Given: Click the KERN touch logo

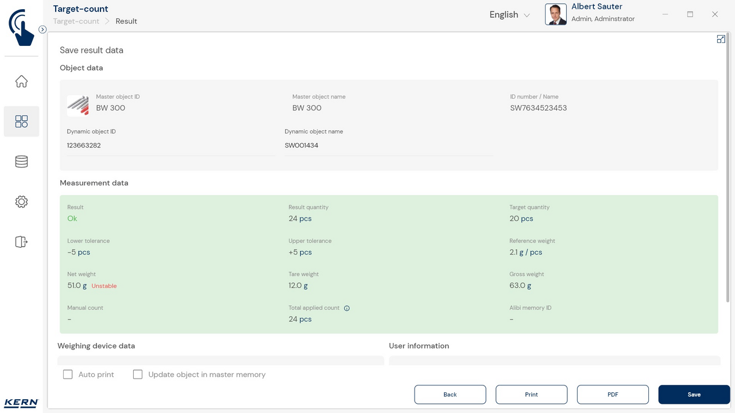Looking at the screenshot, I should [x=21, y=27].
